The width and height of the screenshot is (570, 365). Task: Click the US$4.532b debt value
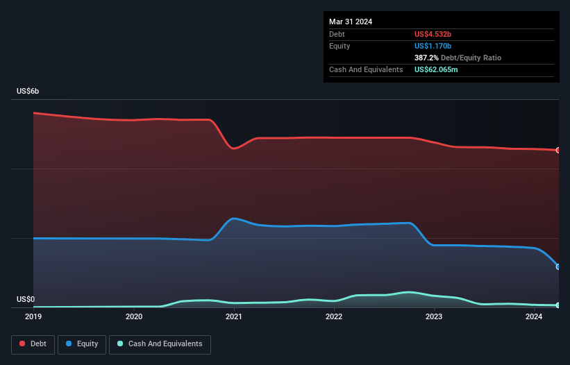tap(433, 34)
